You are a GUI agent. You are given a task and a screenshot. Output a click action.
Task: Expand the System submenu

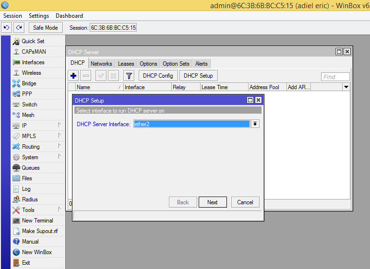pyautogui.click(x=60, y=156)
